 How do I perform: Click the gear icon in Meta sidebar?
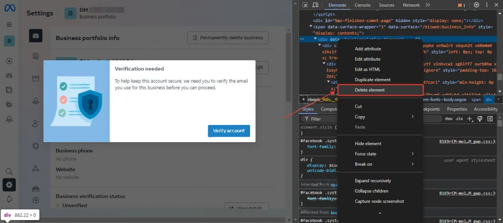point(9,185)
